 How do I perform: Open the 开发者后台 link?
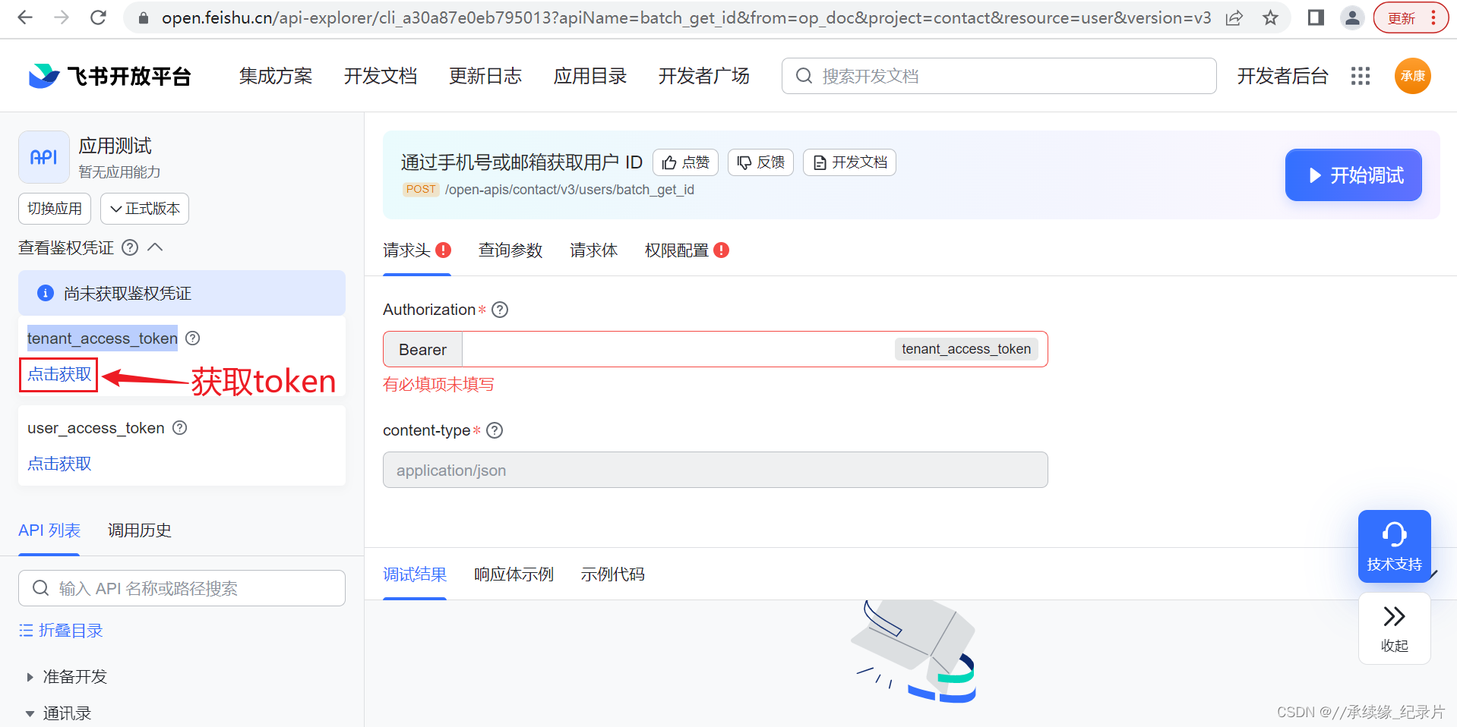[x=1282, y=76]
